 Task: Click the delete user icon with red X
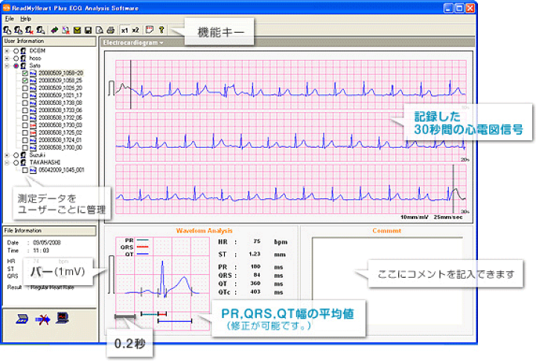pos(29,30)
